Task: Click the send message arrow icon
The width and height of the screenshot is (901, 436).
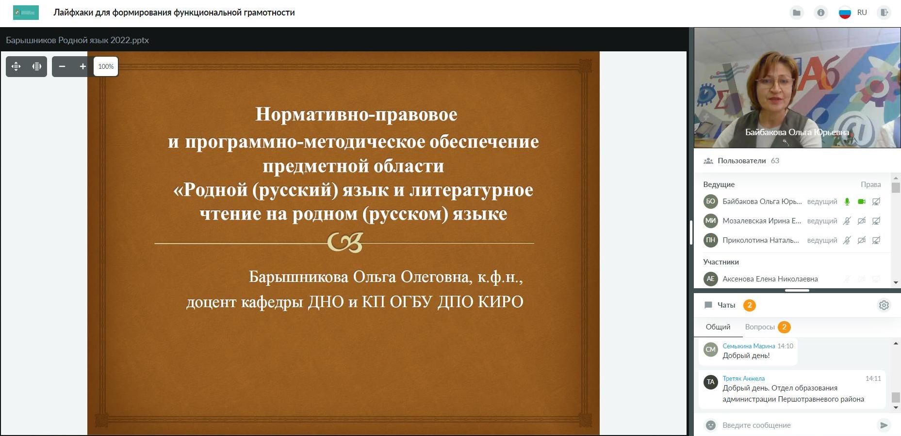Action: [884, 425]
